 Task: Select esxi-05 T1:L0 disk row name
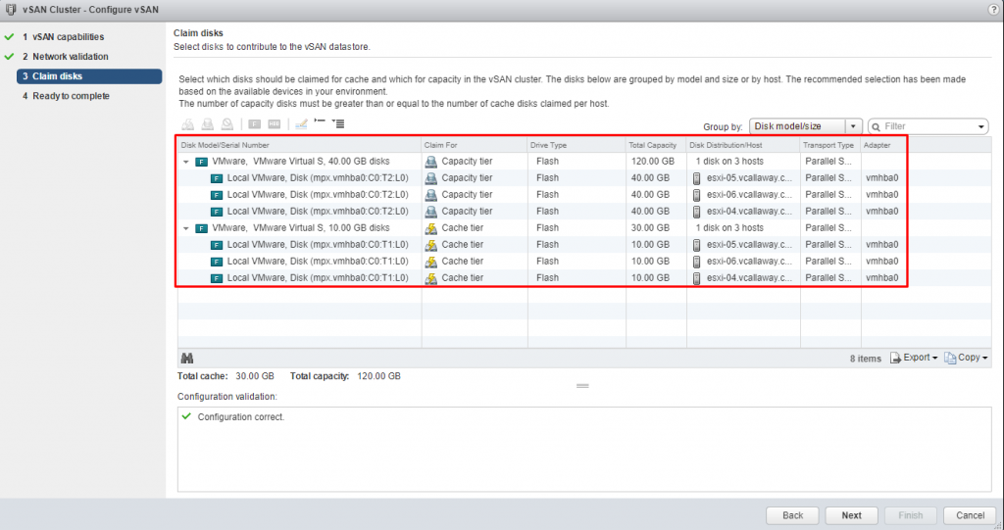[x=318, y=245]
